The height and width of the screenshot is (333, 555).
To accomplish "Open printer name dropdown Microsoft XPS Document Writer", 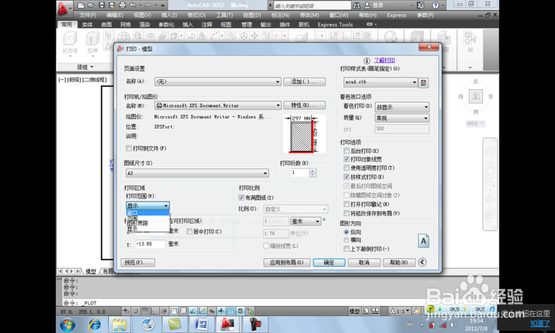I will (218, 105).
